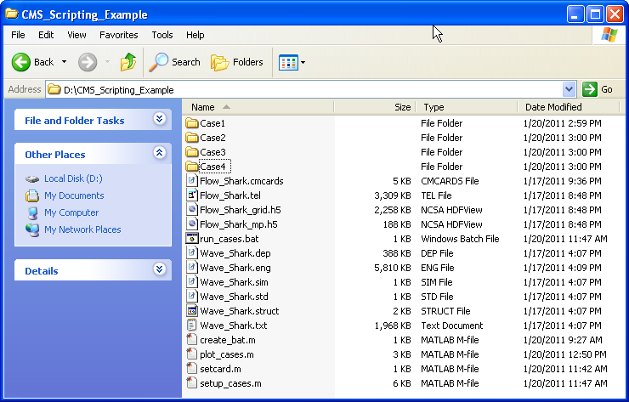
Task: Select the Case1 folder icon
Action: coord(192,122)
